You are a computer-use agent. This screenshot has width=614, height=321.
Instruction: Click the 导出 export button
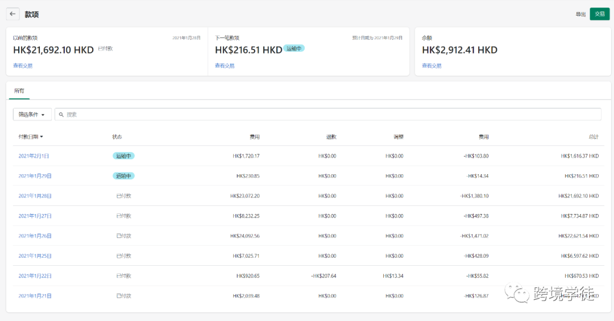click(x=580, y=14)
